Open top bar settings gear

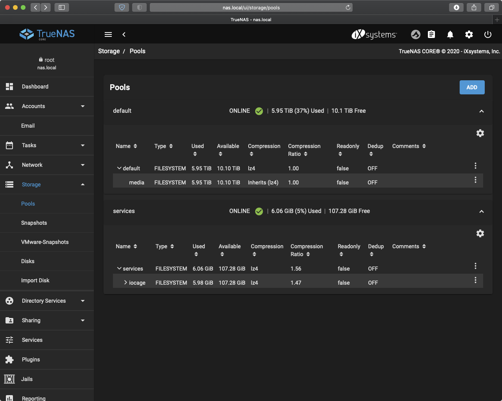tap(469, 34)
